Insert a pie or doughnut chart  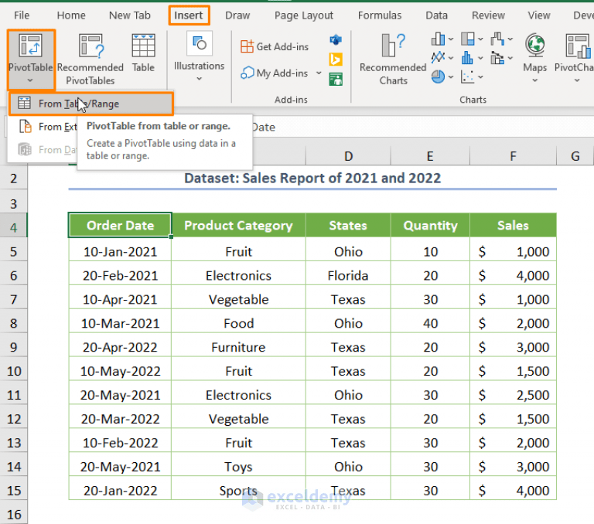[x=438, y=77]
